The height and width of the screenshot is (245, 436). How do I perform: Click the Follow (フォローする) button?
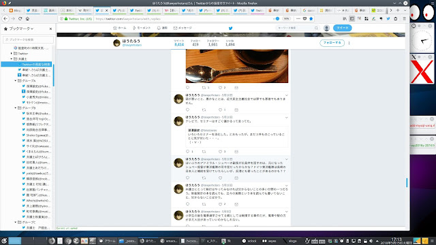coord(332,43)
